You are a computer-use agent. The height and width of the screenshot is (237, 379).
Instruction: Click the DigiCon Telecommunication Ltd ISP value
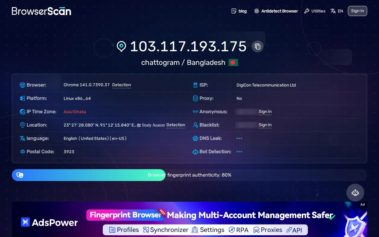click(266, 85)
